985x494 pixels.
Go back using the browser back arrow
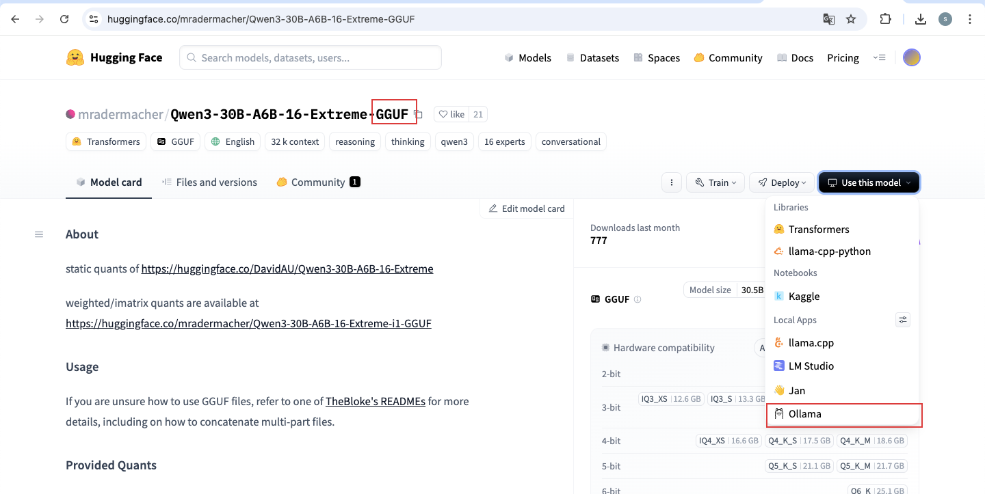[15, 19]
